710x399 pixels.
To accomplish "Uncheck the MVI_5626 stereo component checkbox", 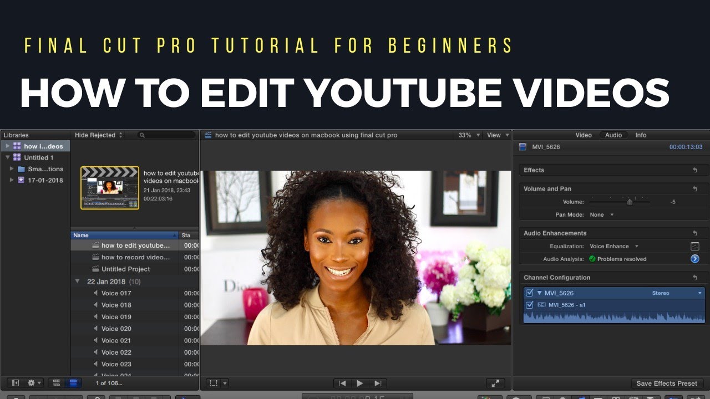I will (530, 293).
